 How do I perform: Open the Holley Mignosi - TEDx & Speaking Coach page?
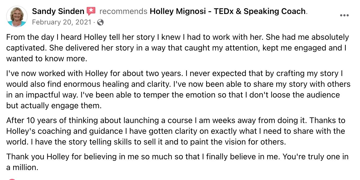click(228, 11)
